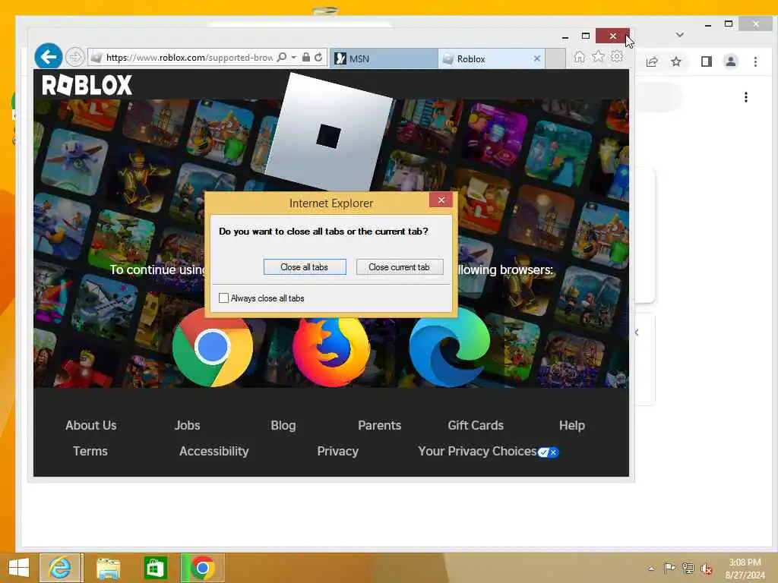Switch to the MSN tab
Screen dimensions: 778x583
(384, 58)
